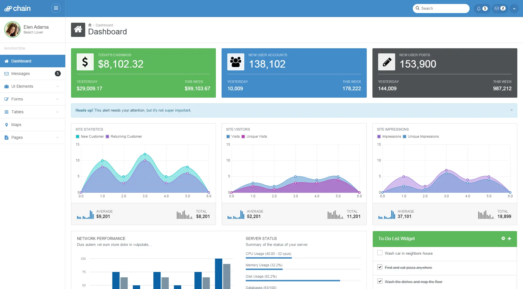523x289 pixels.
Task: Click the Messages envelope icon in sidebar
Action: [7, 74]
